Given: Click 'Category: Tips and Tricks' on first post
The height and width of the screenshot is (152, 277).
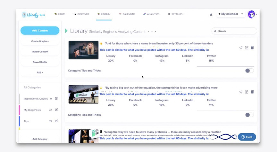Looking at the screenshot, I should (x=84, y=71).
